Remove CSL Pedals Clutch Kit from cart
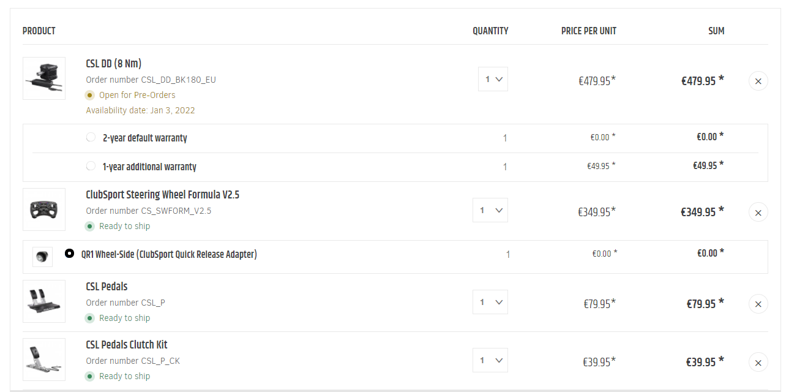This screenshot has width=786, height=392. pyautogui.click(x=758, y=362)
